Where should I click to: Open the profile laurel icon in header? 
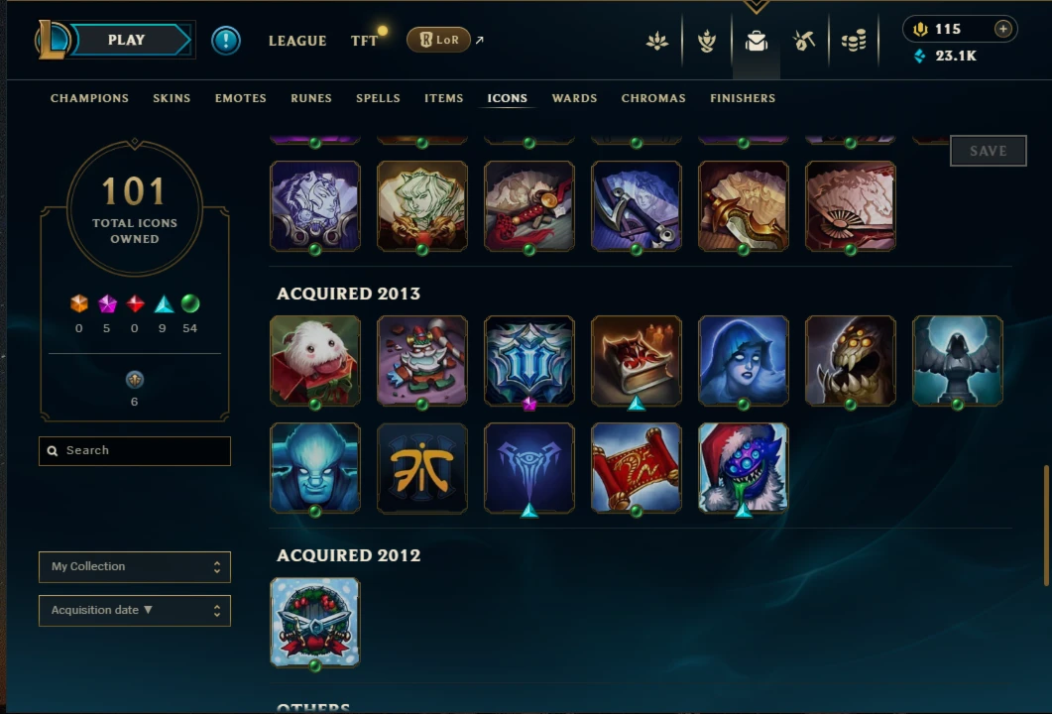pyautogui.click(x=657, y=41)
